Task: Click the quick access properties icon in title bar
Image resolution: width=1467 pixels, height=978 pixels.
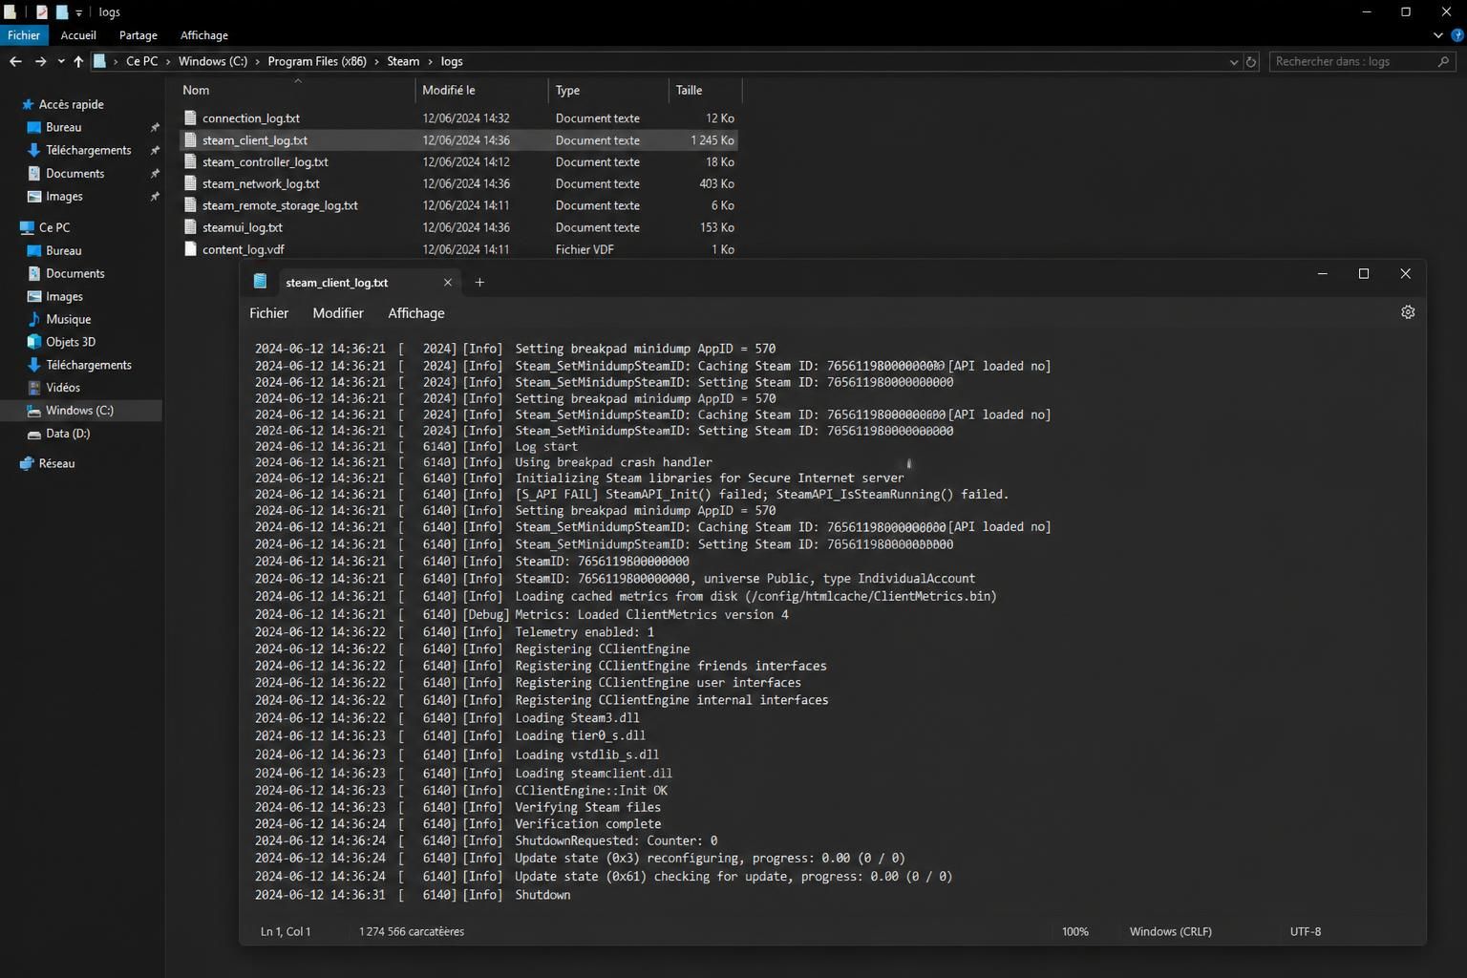Action: (x=42, y=12)
